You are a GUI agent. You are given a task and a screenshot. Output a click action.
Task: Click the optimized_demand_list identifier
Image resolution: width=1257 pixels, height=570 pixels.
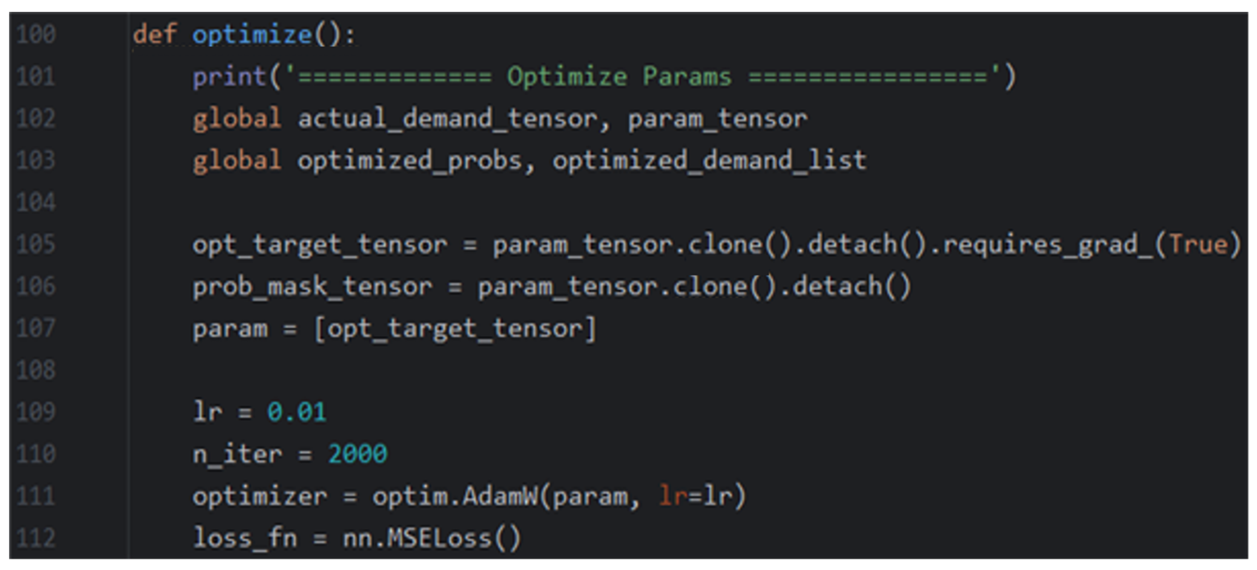point(709,160)
